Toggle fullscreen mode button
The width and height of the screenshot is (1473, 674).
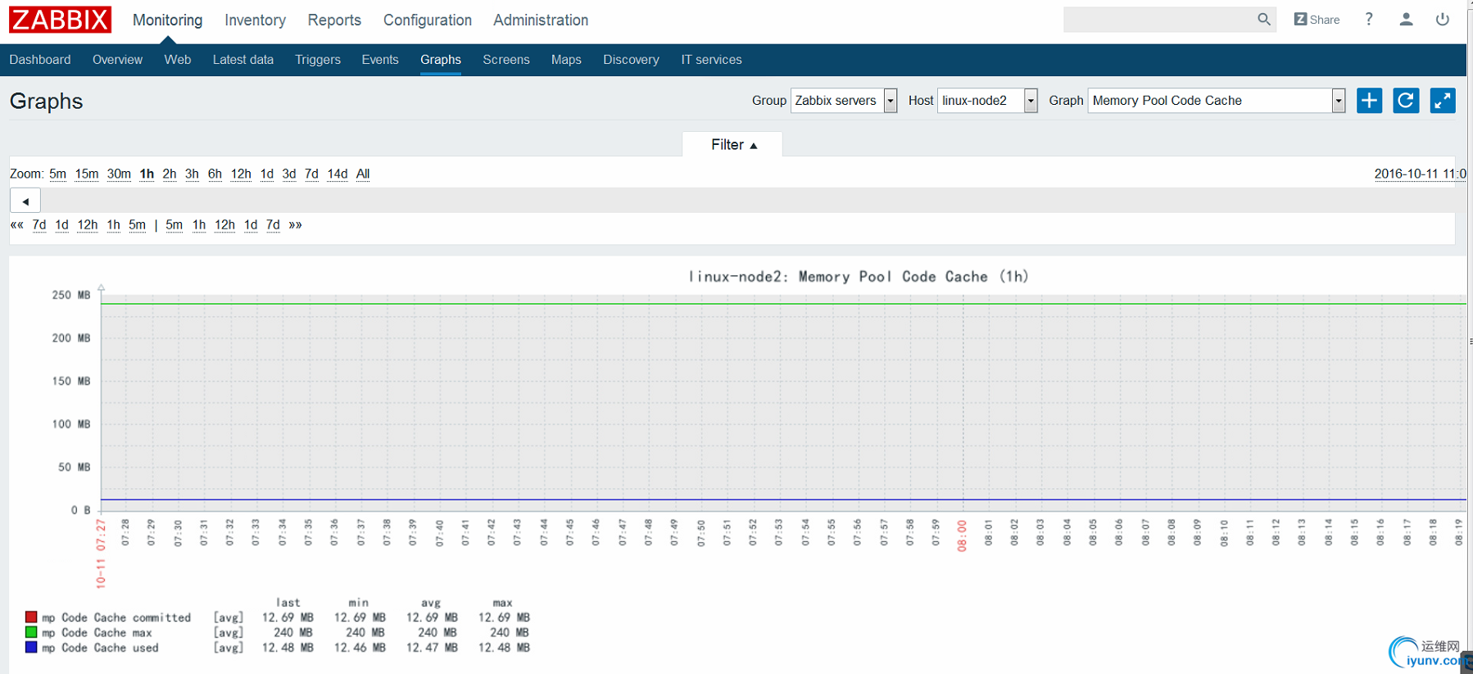[1442, 101]
